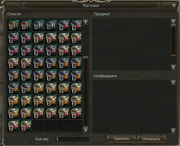Select the last gold star belt in sixth row
180x146 pixels.
76,88
